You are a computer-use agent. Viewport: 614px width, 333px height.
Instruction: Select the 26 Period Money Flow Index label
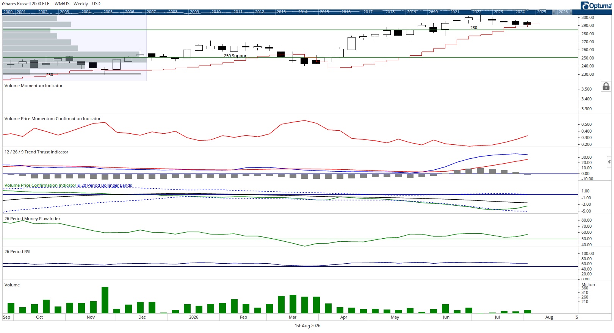point(33,219)
